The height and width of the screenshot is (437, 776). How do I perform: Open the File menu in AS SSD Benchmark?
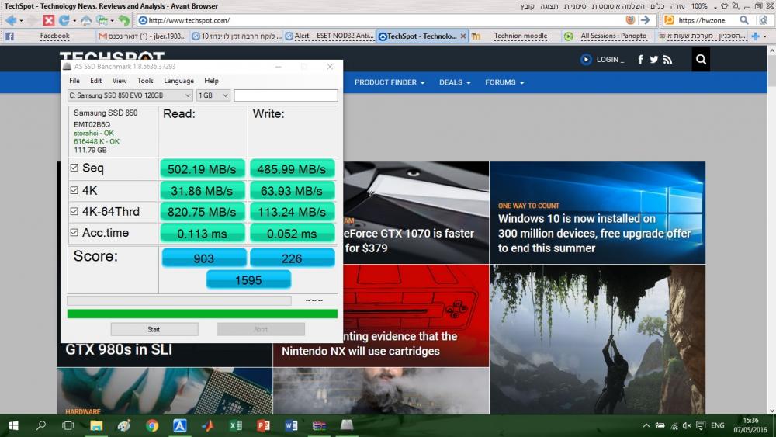point(74,81)
